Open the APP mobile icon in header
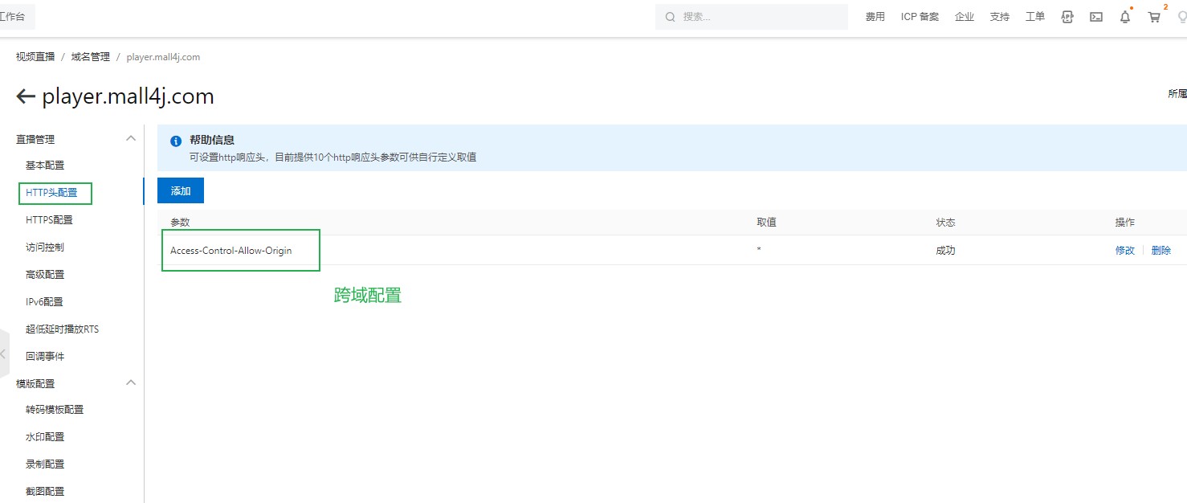Image resolution: width=1187 pixels, height=503 pixels. (1067, 17)
